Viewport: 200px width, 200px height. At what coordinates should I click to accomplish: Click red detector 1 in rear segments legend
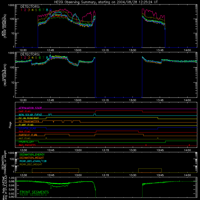pyautogui.click(x=21, y=58)
